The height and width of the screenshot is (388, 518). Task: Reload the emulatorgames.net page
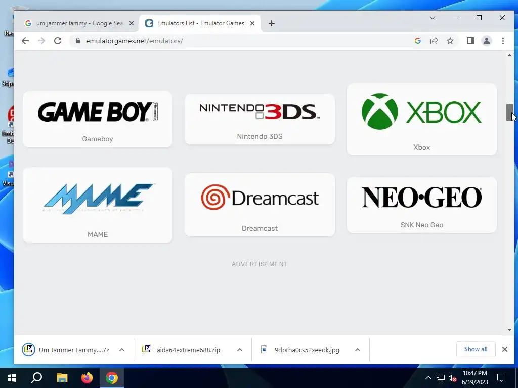(x=58, y=41)
